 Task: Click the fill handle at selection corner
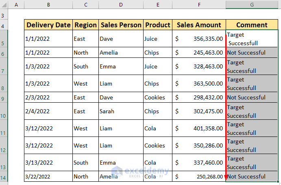[x=279, y=181]
